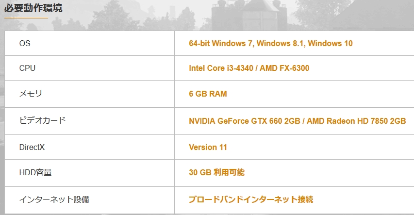Image resolution: width=414 pixels, height=215 pixels.
Task: Click the DirectX row label
Action: point(32,147)
